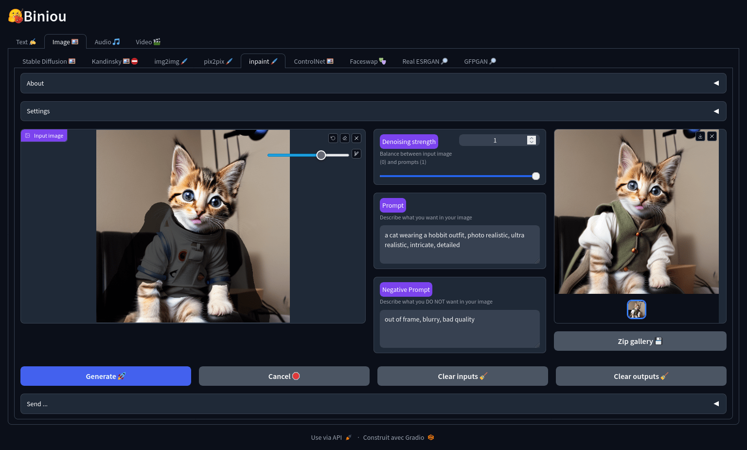Click the large output image of the cat
The width and height of the screenshot is (747, 450).
(x=637, y=212)
